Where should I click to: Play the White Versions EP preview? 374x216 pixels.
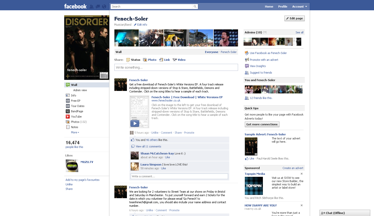(135, 123)
